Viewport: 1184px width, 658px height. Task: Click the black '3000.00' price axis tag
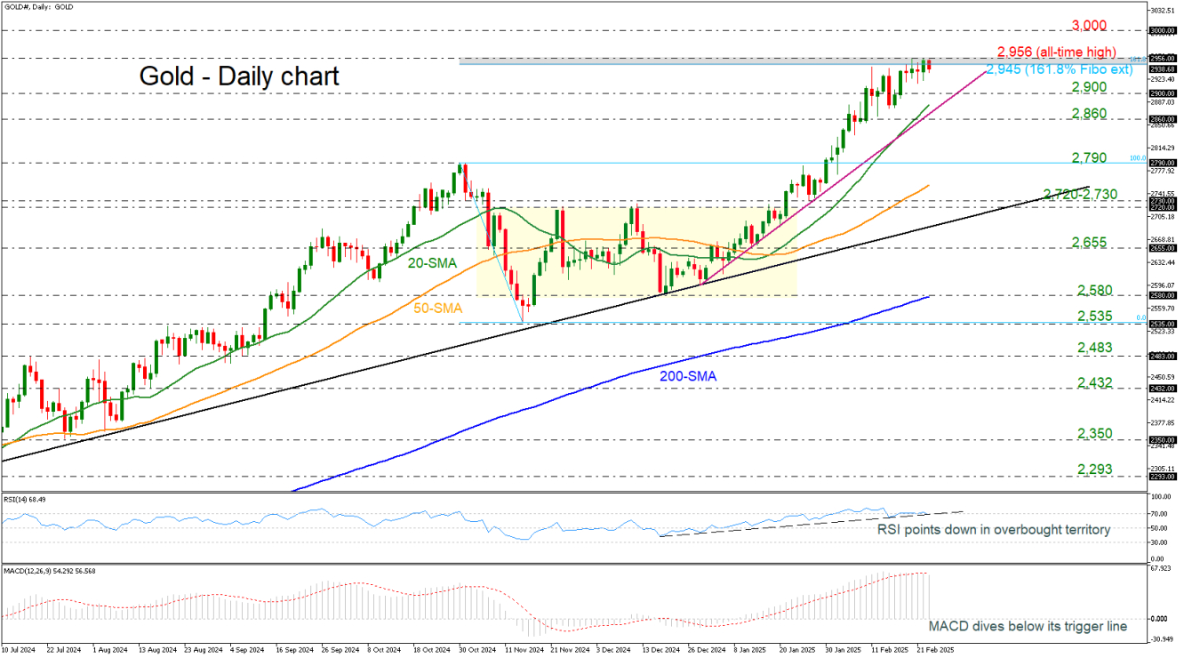[1163, 30]
